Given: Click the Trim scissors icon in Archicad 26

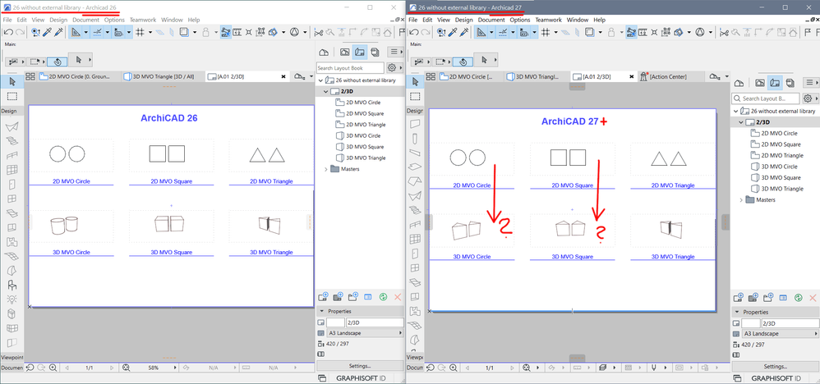Looking at the screenshot, I should [318, 32].
